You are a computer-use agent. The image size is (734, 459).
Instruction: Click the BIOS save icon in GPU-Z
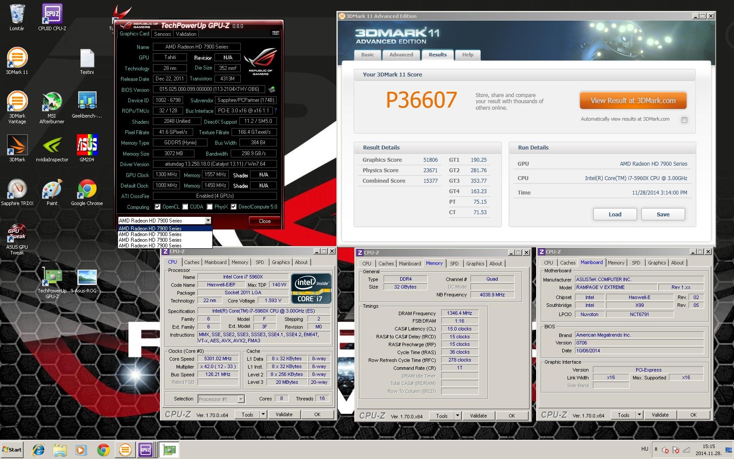coord(272,89)
